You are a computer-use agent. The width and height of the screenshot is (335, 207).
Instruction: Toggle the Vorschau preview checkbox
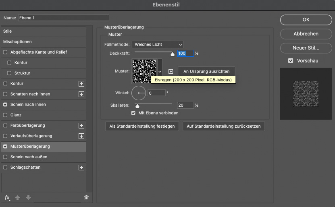[x=291, y=60]
